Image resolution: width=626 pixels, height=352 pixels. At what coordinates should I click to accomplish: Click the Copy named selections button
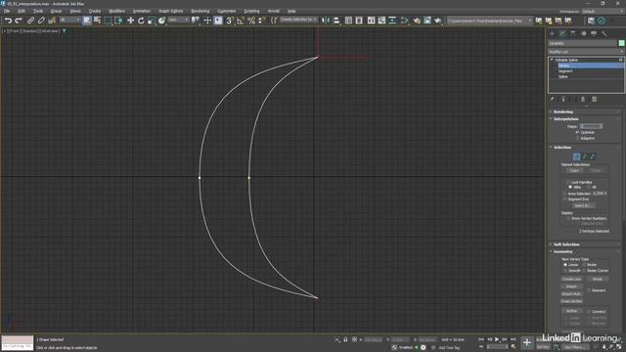[x=574, y=170]
